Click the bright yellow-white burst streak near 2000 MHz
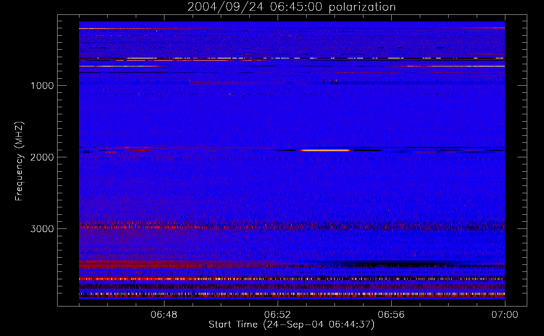 coord(325,151)
